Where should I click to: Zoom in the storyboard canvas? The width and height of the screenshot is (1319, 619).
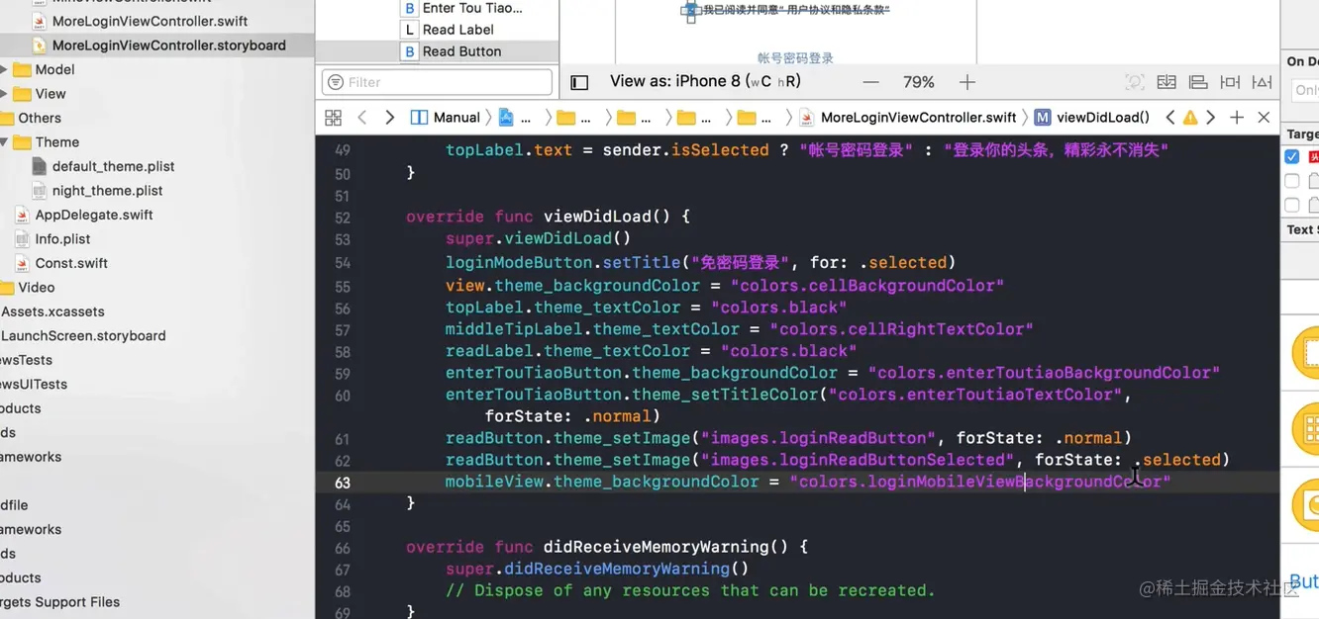pos(967,82)
